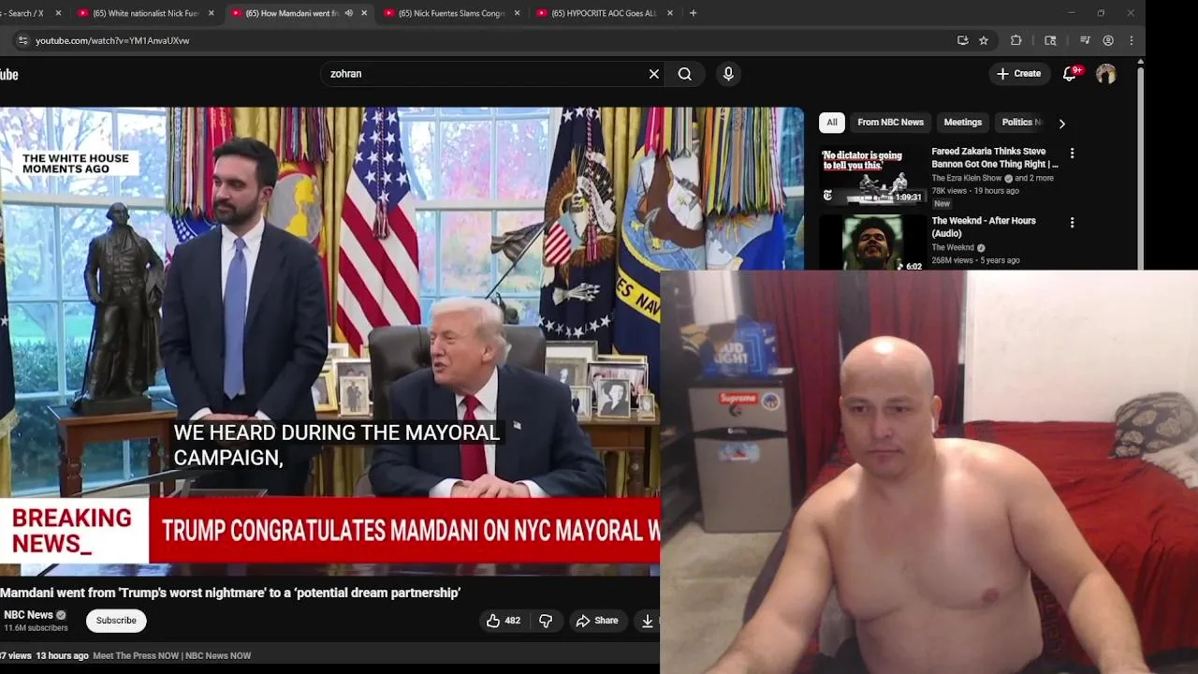Open a new browser tab

[693, 13]
